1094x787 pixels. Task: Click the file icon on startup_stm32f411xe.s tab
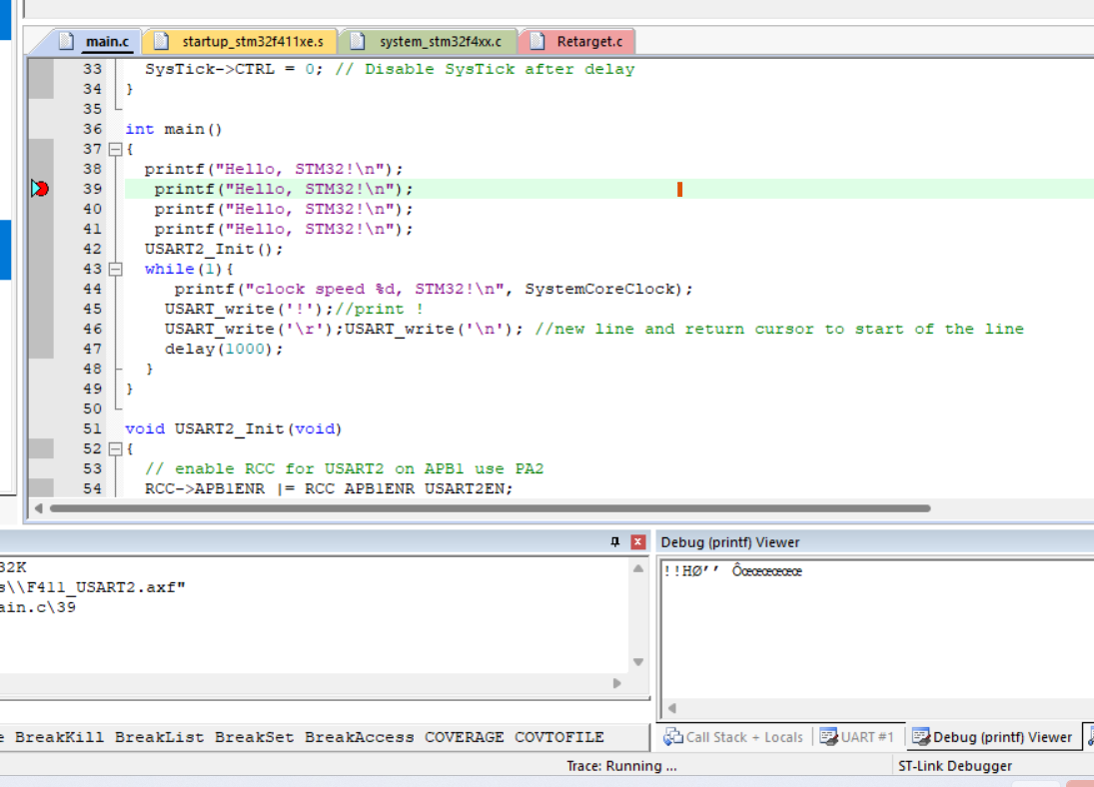161,41
